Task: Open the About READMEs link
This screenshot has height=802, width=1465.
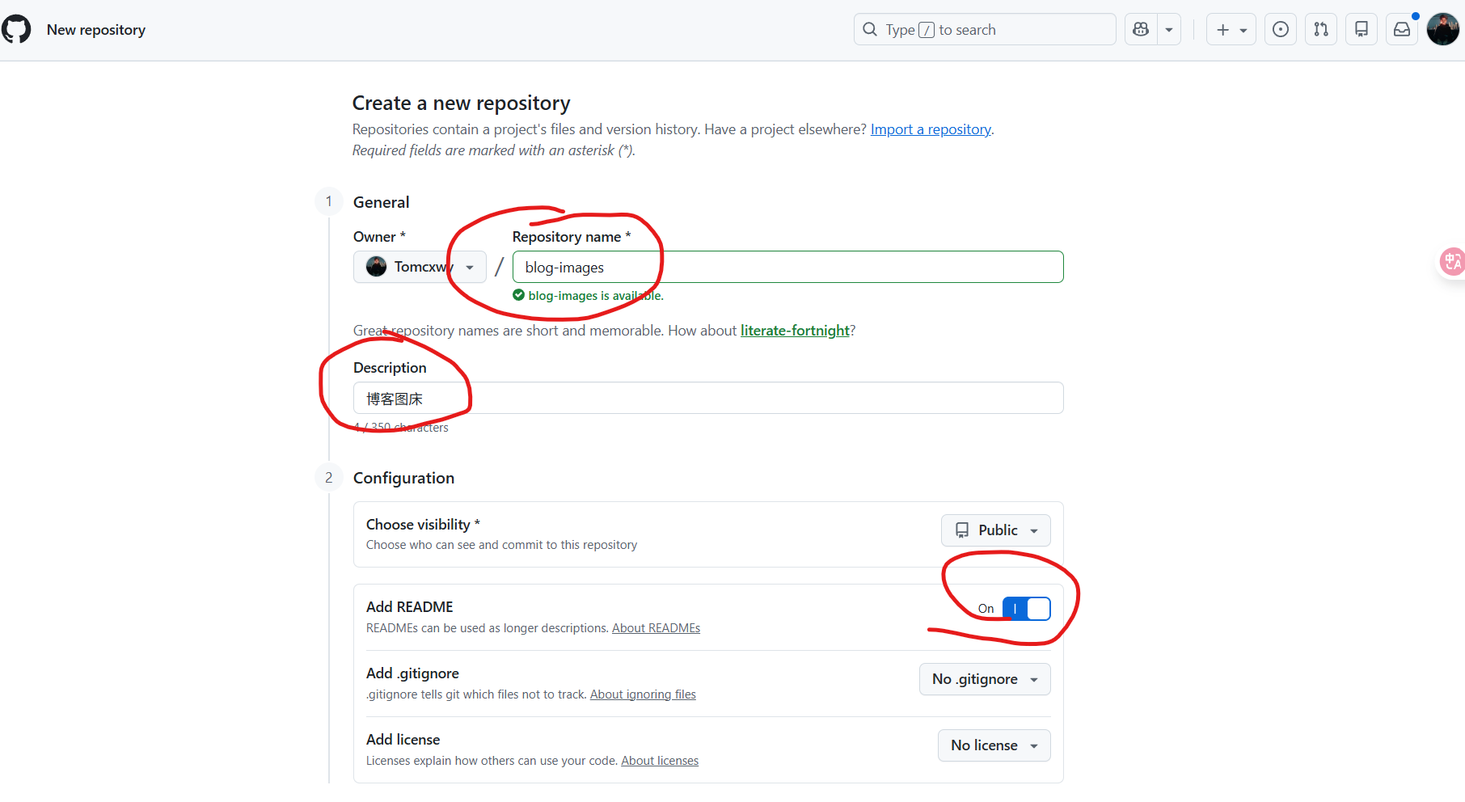Action: [x=656, y=628]
